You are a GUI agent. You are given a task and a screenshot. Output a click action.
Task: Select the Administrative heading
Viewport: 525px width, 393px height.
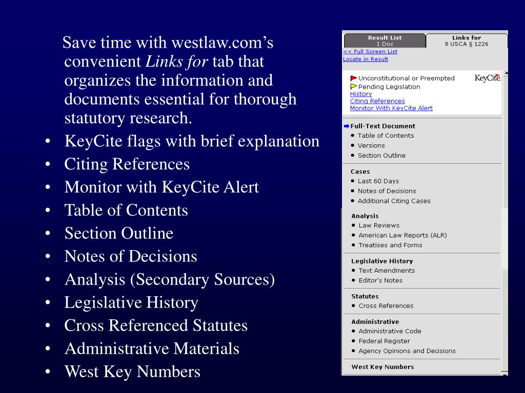[375, 322]
